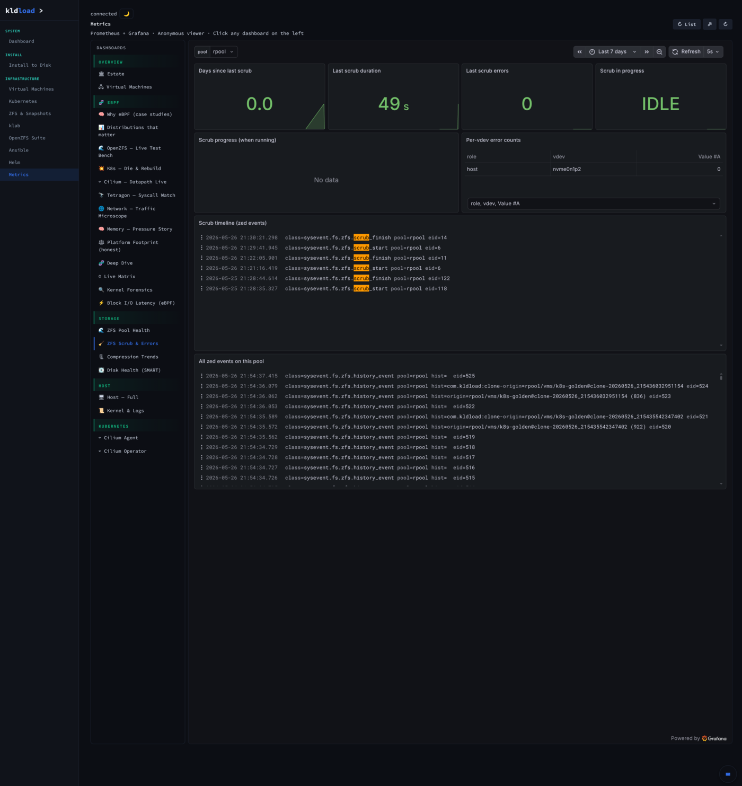Click the 49 s scrub duration value
The height and width of the screenshot is (786, 742).
[x=393, y=104]
